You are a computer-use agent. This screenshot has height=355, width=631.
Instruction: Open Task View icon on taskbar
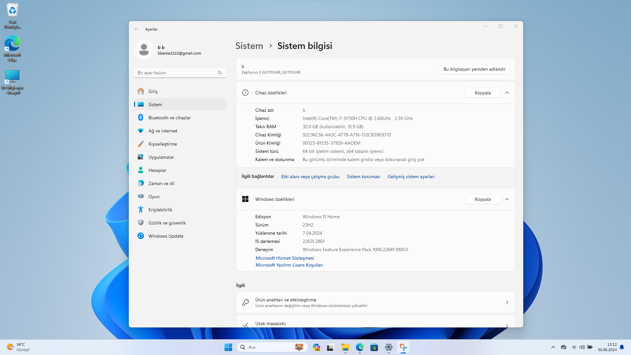pos(331,347)
